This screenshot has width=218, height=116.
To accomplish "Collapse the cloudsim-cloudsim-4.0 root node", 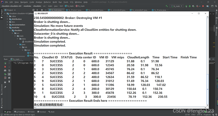I will click(5, 13).
